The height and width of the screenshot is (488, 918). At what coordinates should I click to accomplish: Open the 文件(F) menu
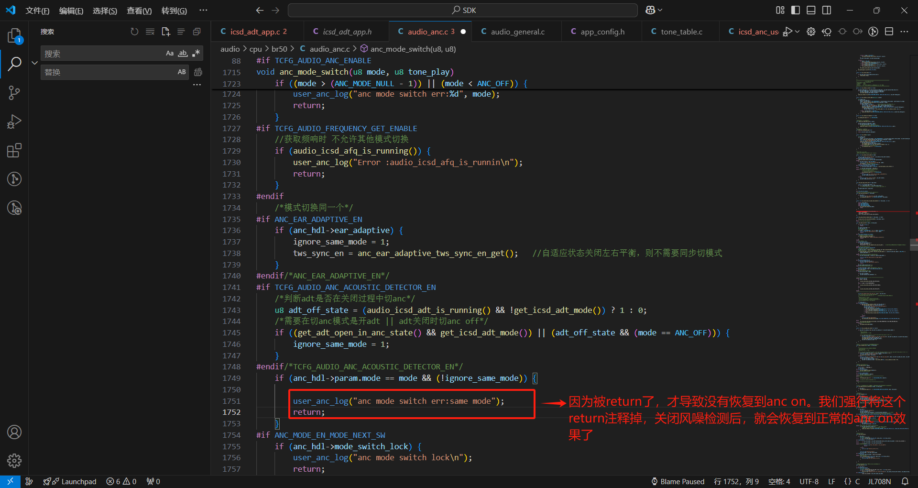pyautogui.click(x=37, y=11)
